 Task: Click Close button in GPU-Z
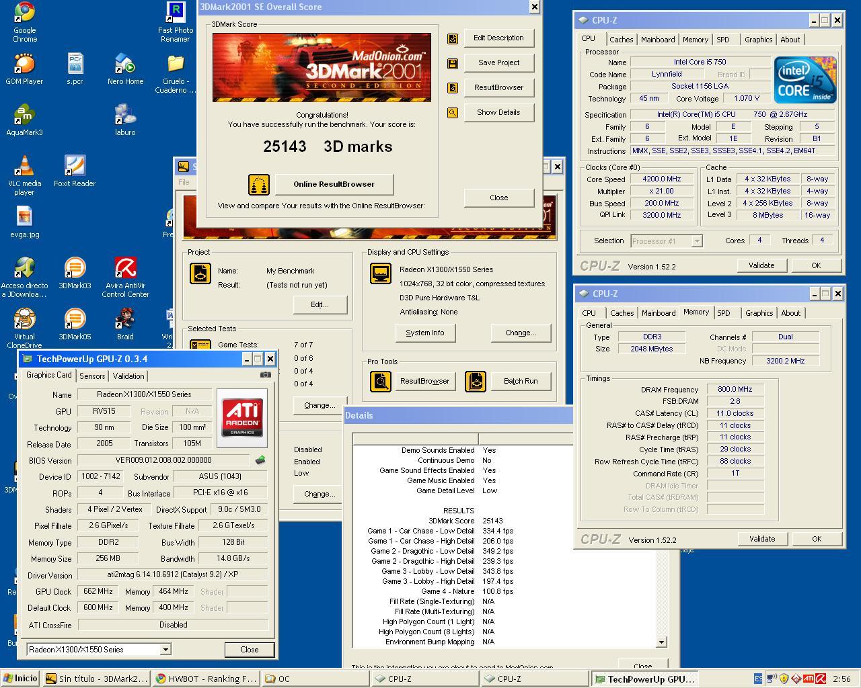click(x=250, y=650)
